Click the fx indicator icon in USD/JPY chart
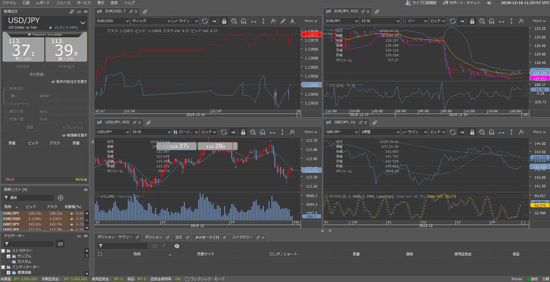The height and width of the screenshot is (282, 550). pyautogui.click(x=292, y=132)
